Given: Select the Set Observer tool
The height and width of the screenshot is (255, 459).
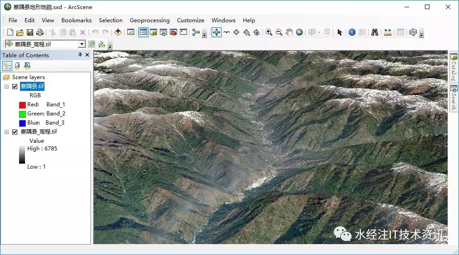Looking at the screenshot, I should (257, 32).
